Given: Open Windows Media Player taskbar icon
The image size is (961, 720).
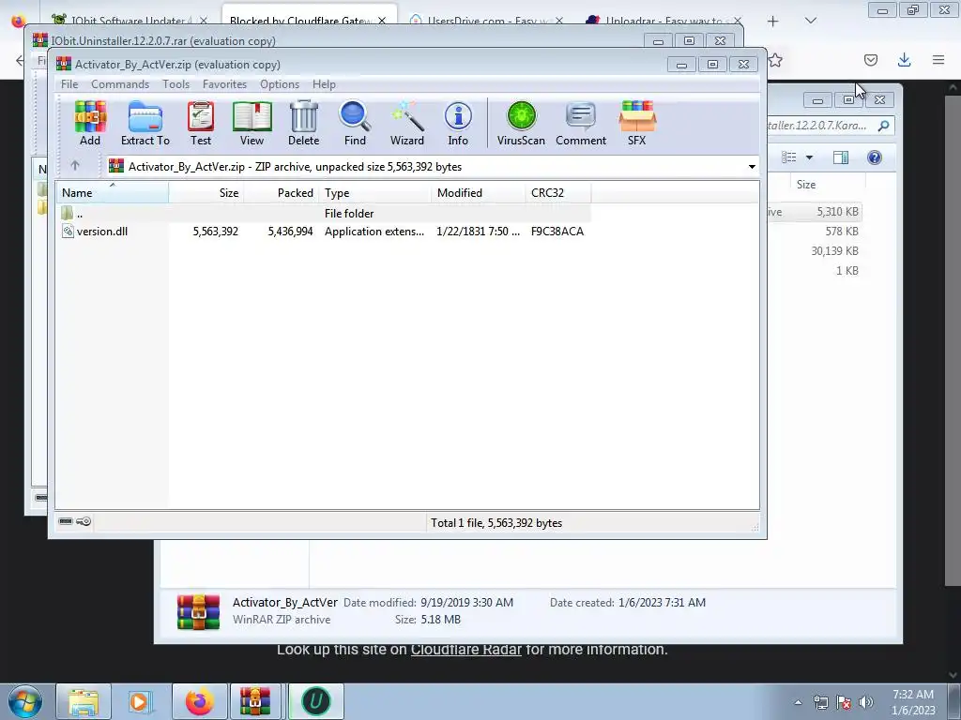Looking at the screenshot, I should [140, 701].
